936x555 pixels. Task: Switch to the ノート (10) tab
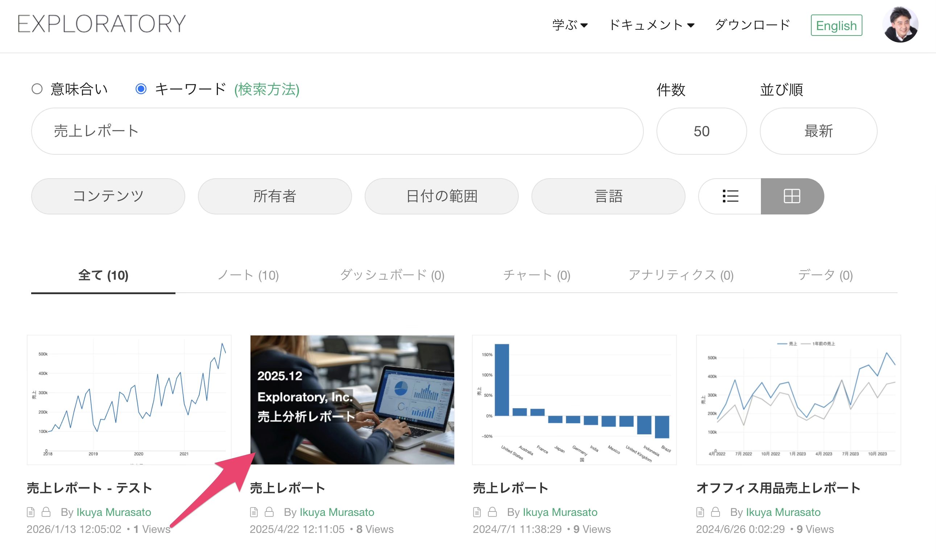[248, 275]
